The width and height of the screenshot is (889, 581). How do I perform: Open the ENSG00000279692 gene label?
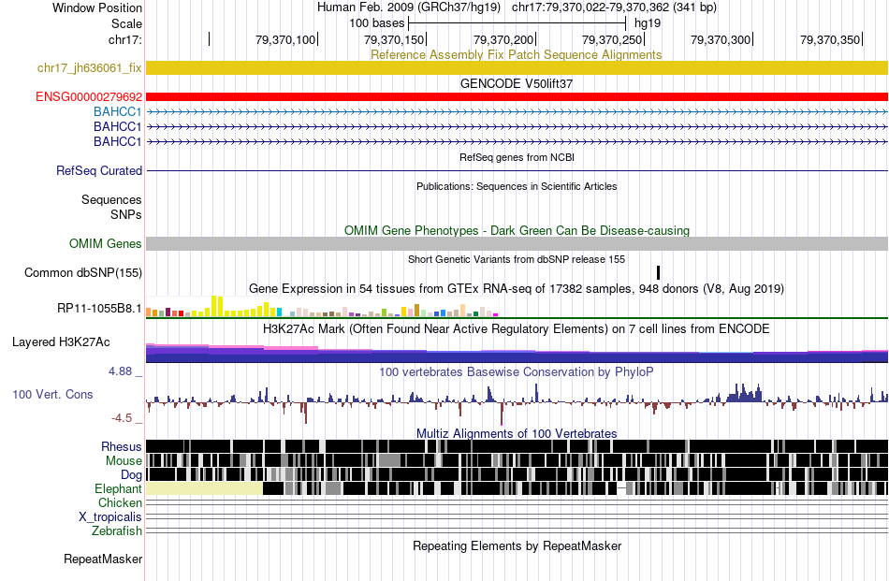(89, 97)
